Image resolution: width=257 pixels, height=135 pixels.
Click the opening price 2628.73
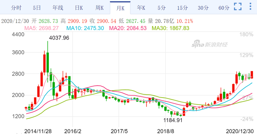click(x=48, y=21)
